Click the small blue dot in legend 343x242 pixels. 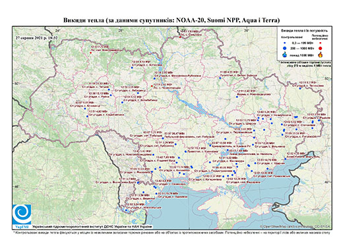click(285, 43)
